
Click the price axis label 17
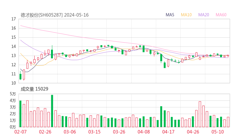[14, 19]
